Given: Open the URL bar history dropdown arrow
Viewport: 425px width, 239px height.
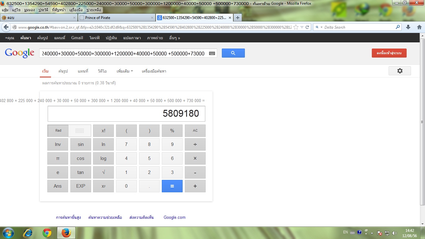Looking at the screenshot, I should point(301,27).
